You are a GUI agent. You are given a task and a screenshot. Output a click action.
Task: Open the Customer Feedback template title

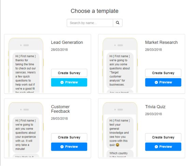point(60,109)
